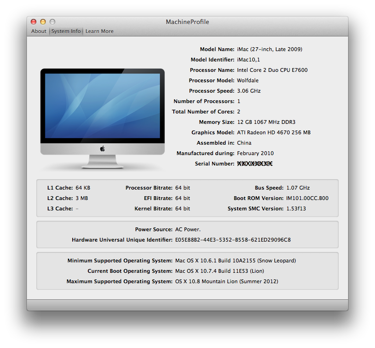Click the scrambled Serial Number value
This screenshot has width=375, height=348.
(x=255, y=164)
